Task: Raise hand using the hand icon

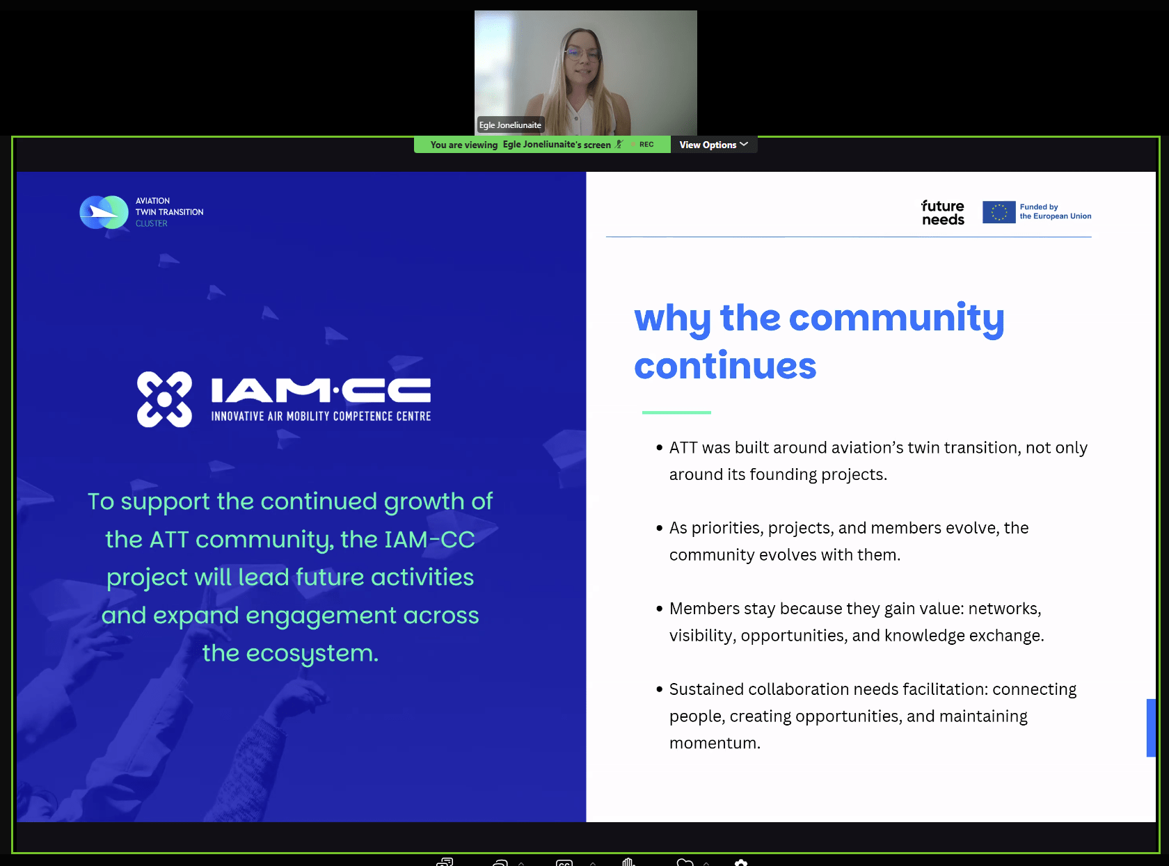Action: click(x=628, y=863)
